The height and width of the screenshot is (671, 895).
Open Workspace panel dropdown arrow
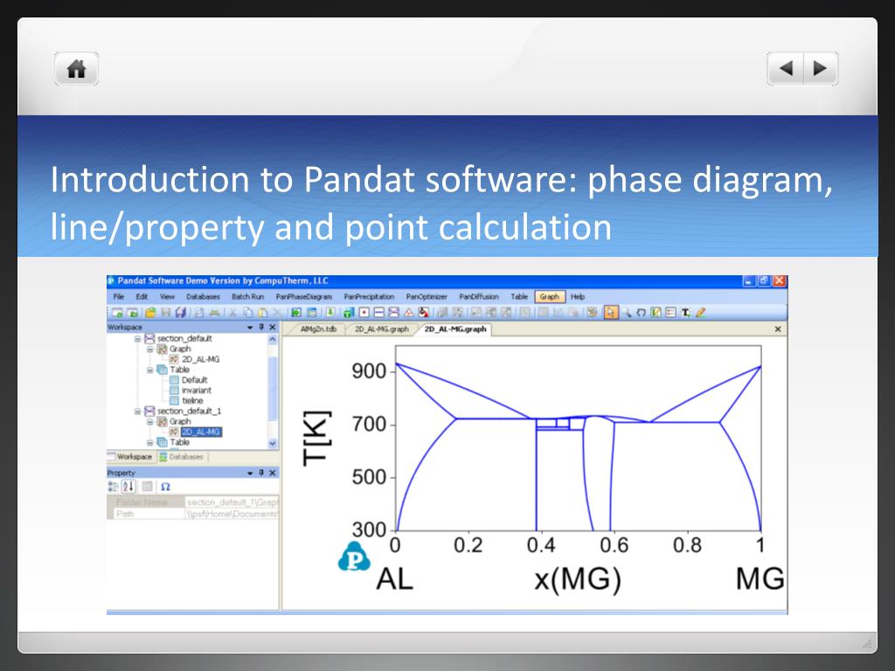click(250, 328)
